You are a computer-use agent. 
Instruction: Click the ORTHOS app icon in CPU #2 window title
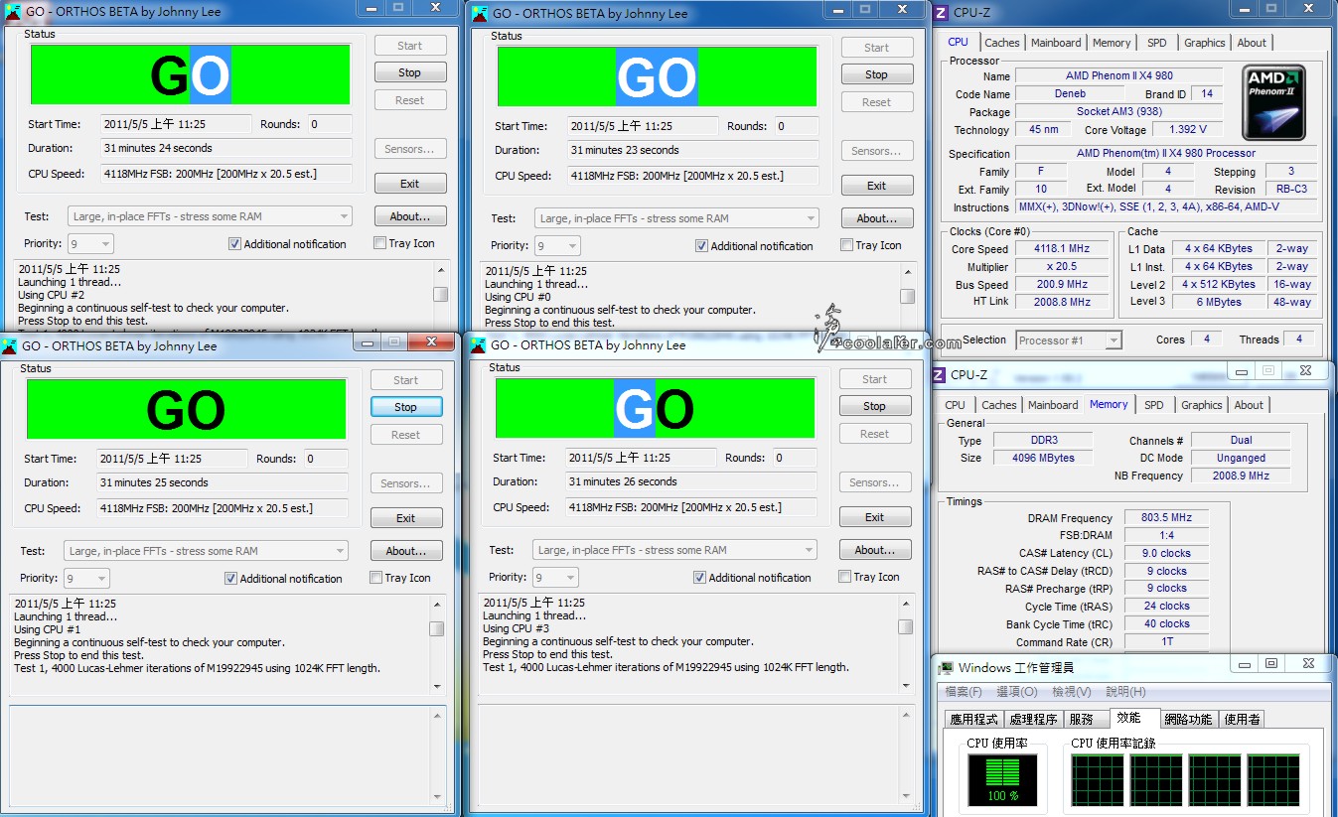point(12,12)
